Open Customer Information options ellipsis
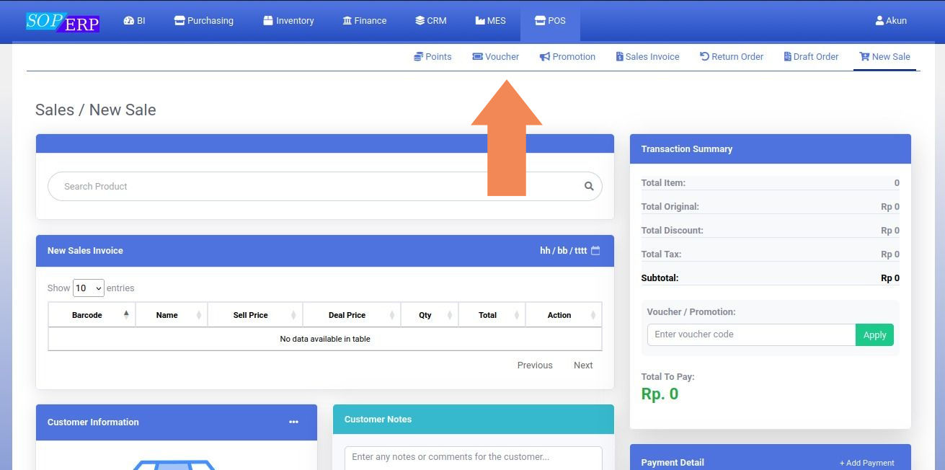The image size is (945, 470). click(293, 422)
